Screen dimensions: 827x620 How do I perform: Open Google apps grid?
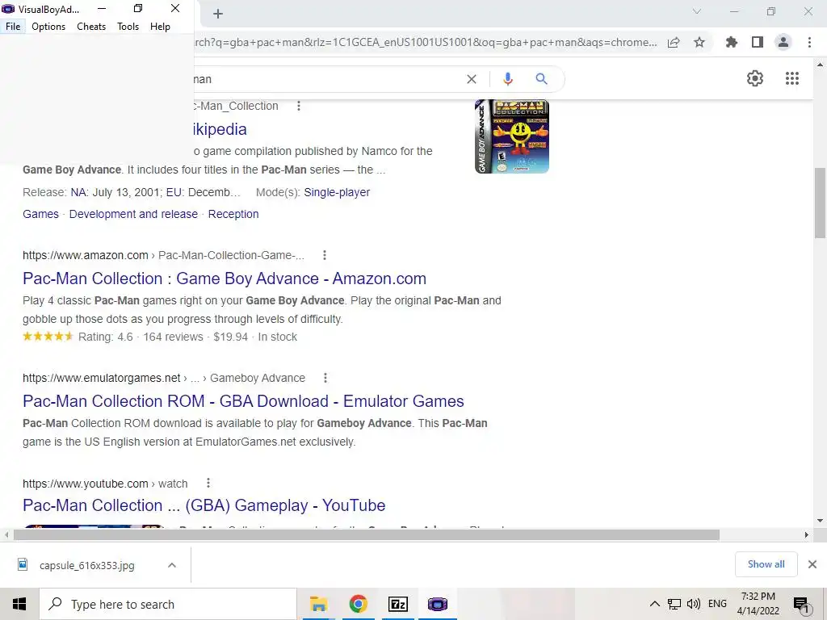tap(792, 78)
